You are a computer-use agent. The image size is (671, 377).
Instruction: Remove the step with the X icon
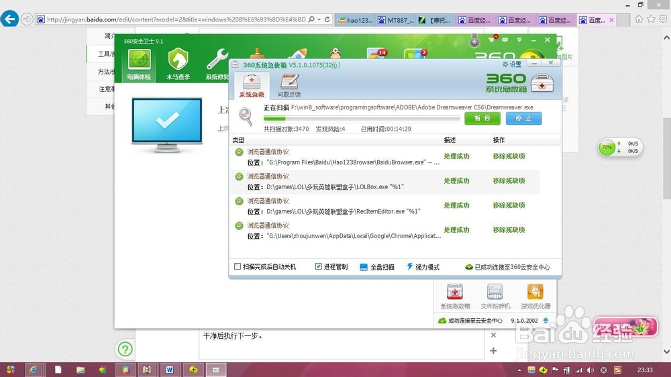click(493, 335)
